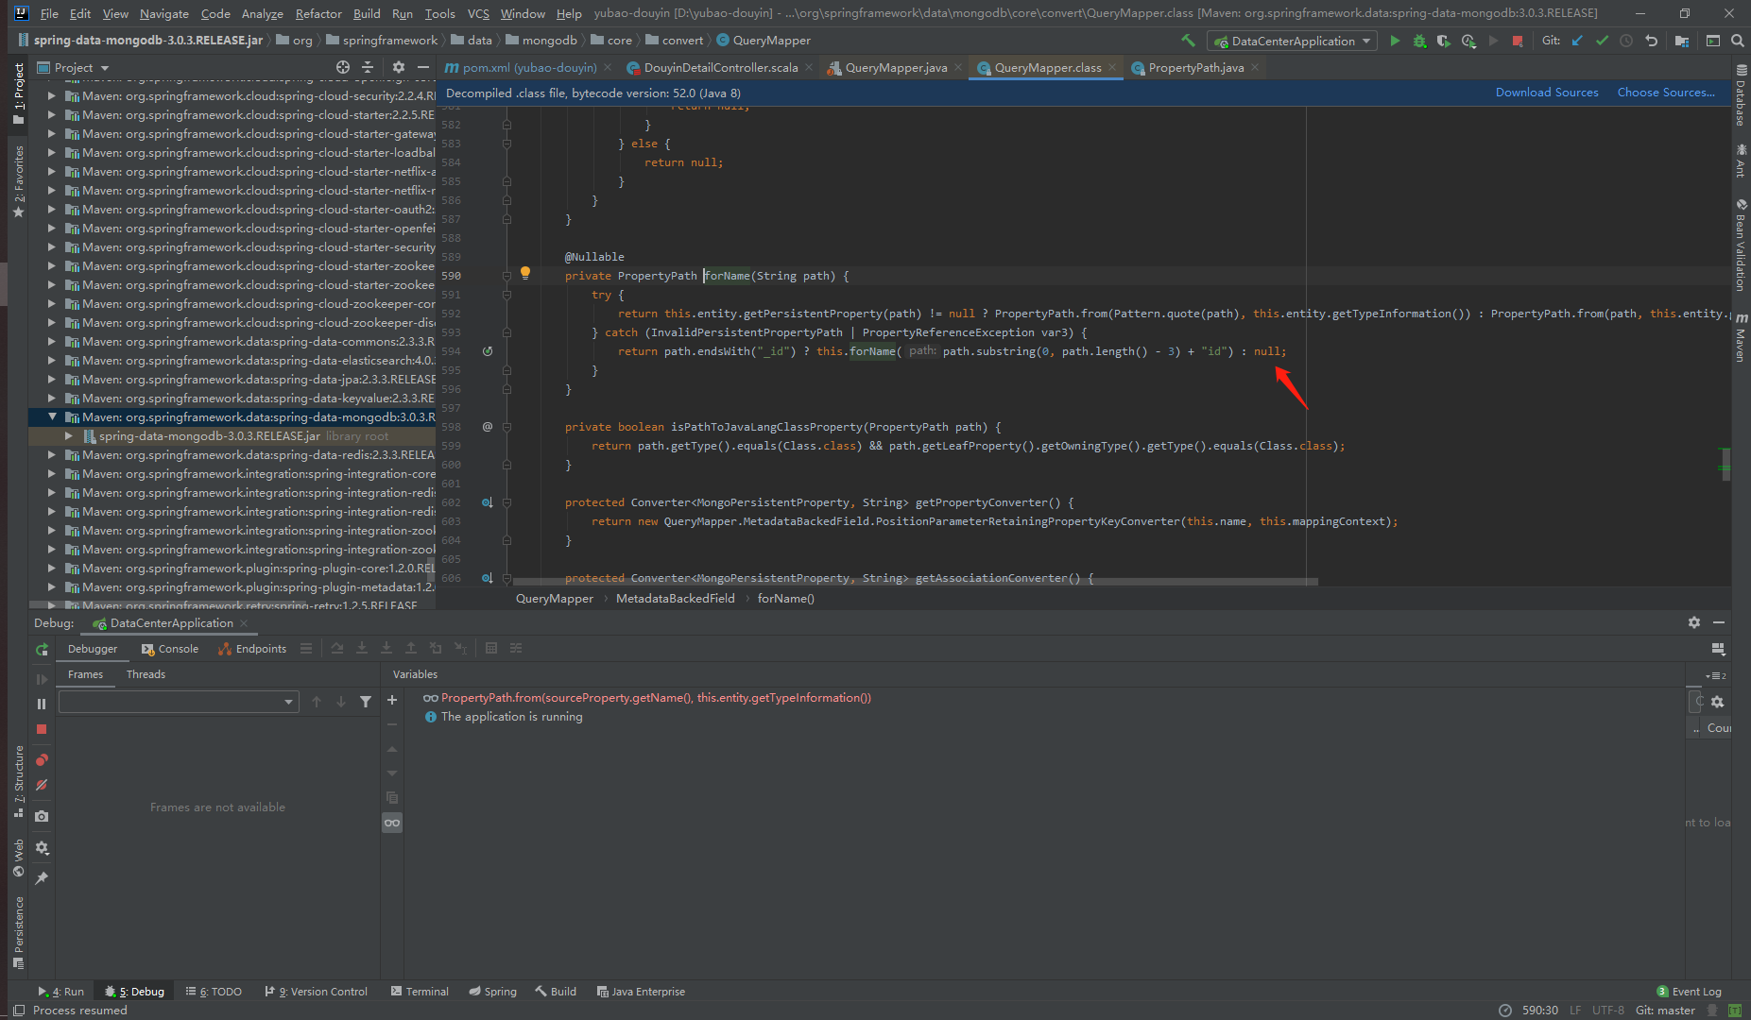
Task: Expand the spring-data-mongodb-3.0.3.RELEASE.jar node
Action: 69,435
